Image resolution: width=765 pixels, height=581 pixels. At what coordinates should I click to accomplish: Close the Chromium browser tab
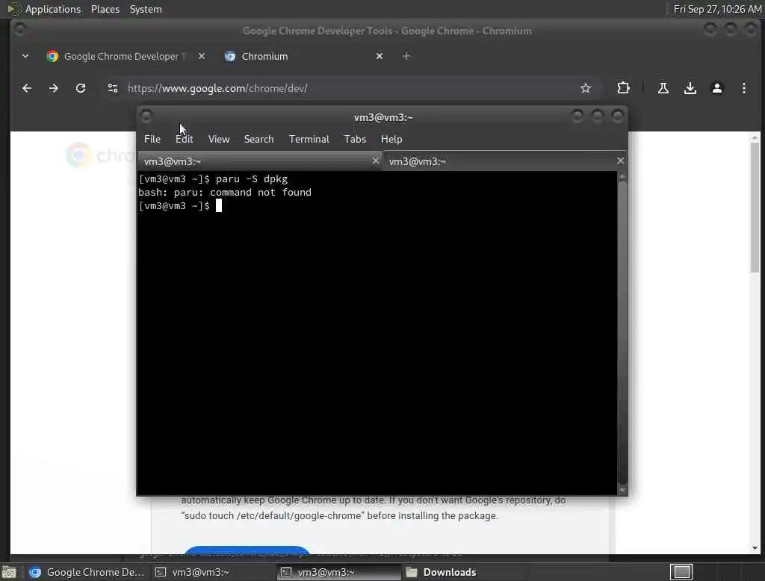point(379,56)
